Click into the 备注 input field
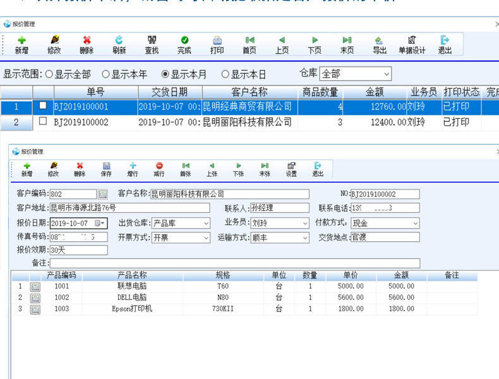 (235, 263)
